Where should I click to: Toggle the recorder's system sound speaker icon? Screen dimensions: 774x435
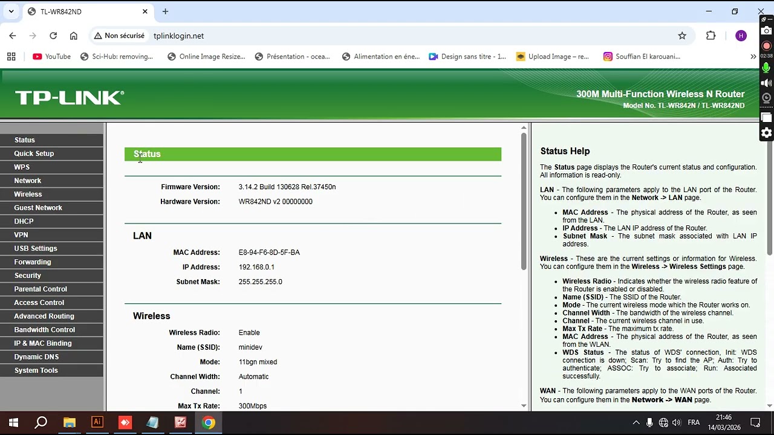pyautogui.click(x=766, y=83)
